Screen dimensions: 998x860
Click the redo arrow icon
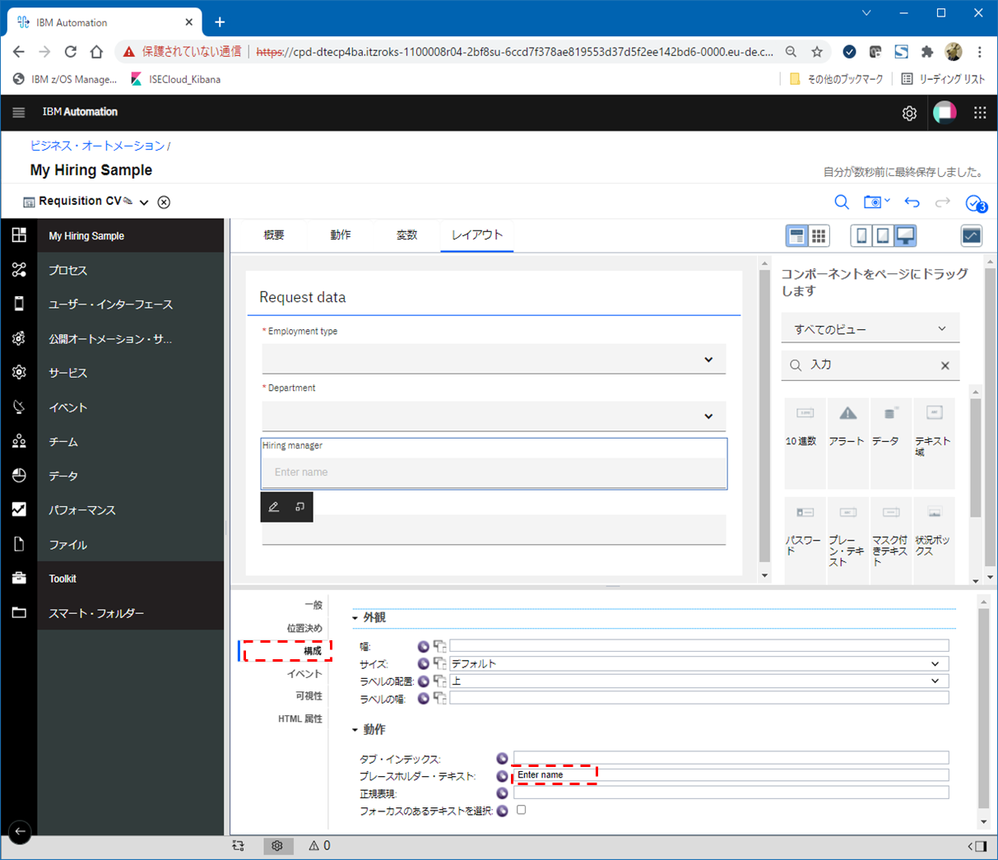point(943,202)
